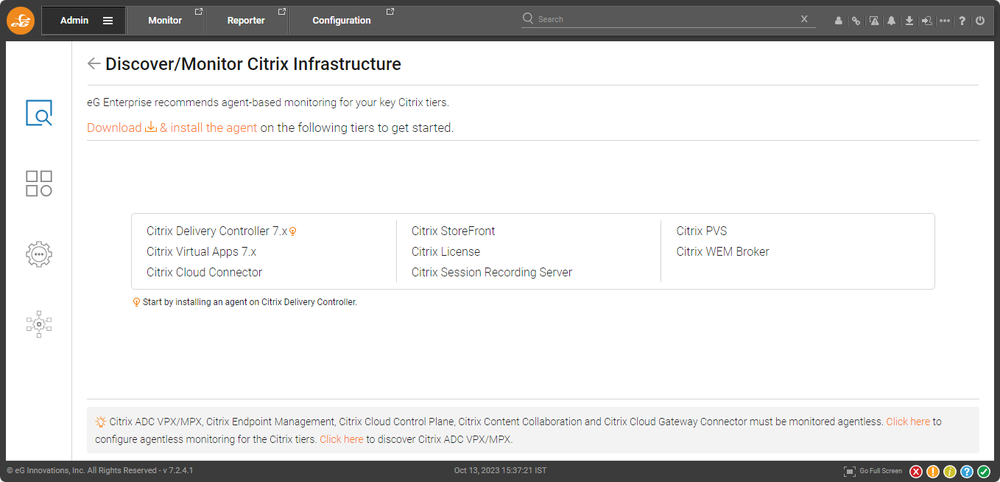Click Go Full Screen in footer

(873, 471)
